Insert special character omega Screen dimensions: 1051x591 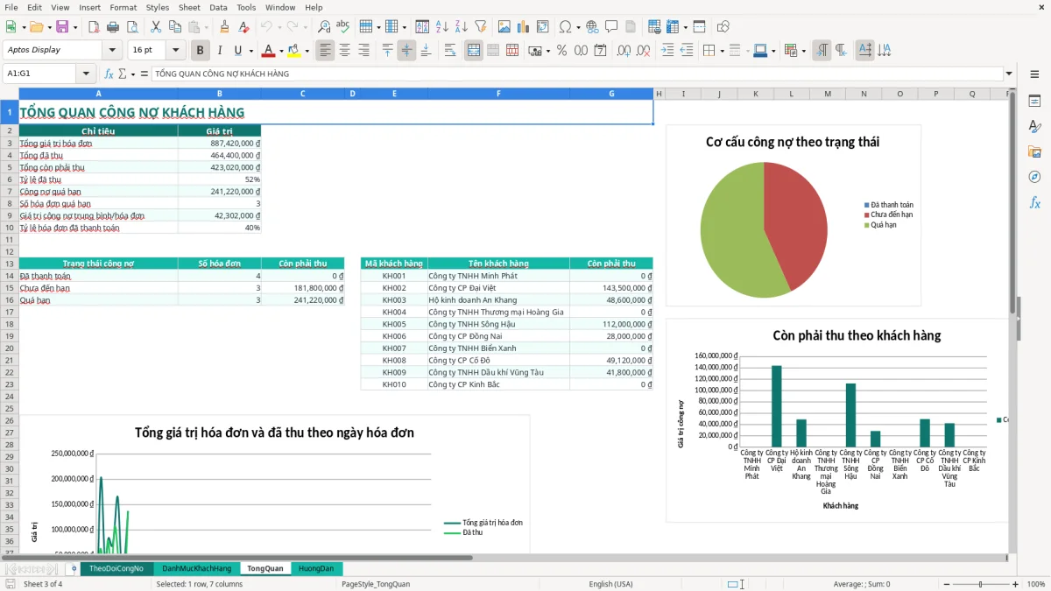[x=565, y=27]
